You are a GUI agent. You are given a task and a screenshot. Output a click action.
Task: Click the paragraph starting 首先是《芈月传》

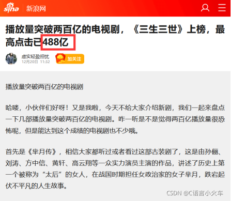coord(115,168)
